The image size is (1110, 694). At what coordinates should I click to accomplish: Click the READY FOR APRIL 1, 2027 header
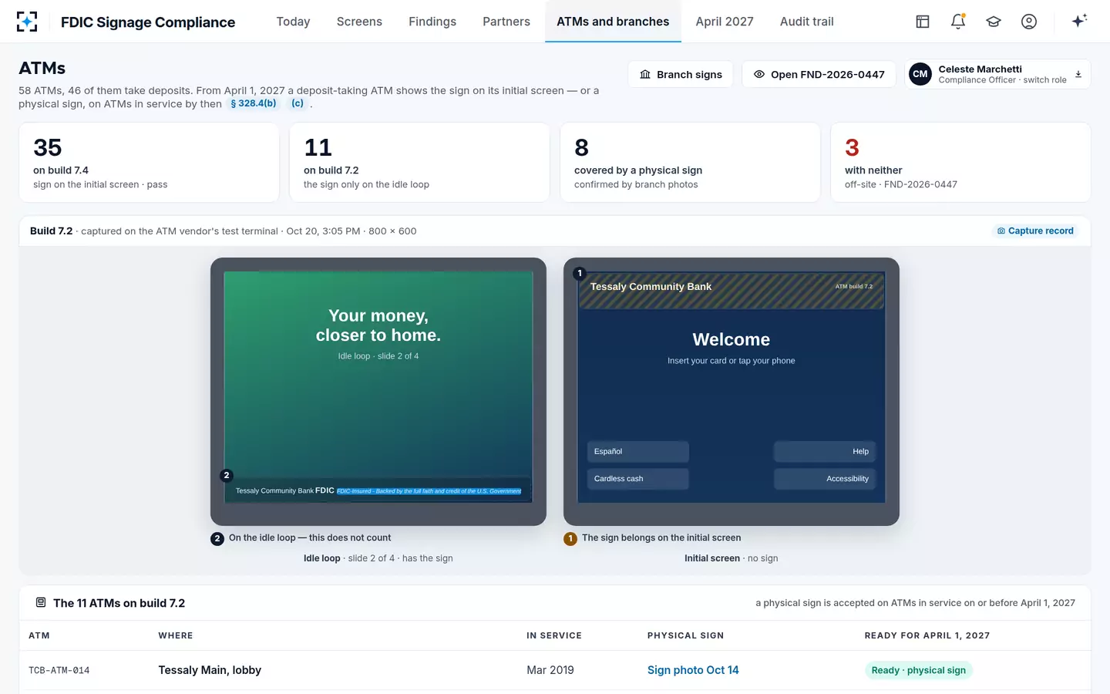[x=927, y=635]
